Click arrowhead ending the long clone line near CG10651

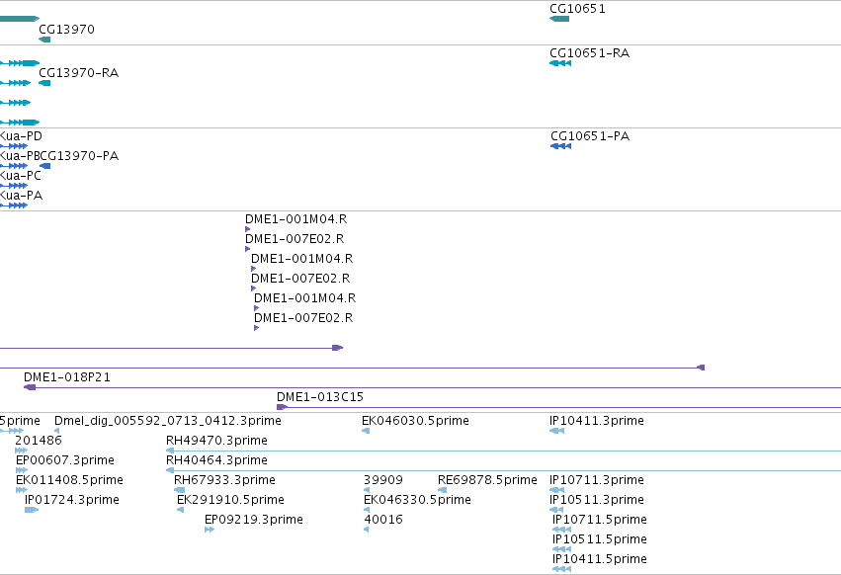[701, 368]
